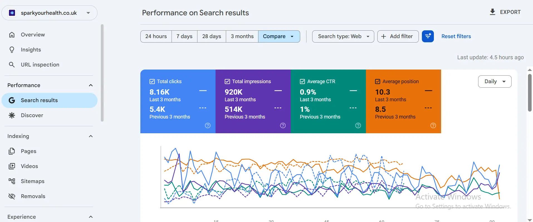
Task: Click the Insights lightbulb icon
Action: [x=12, y=50]
